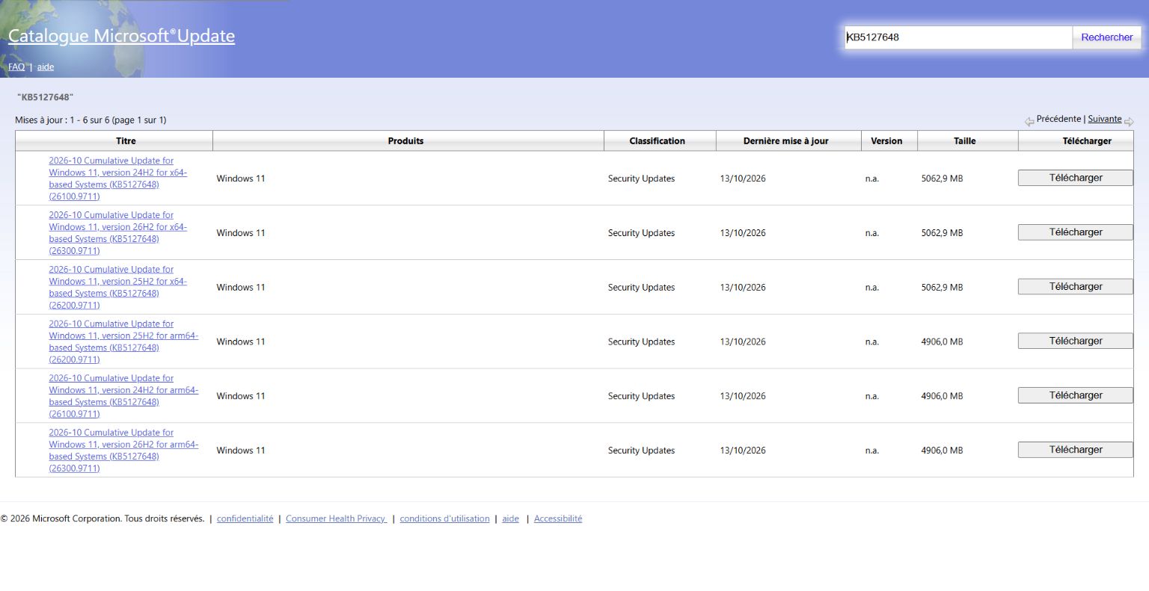Image resolution: width=1149 pixels, height=591 pixels.
Task: Download the 24H2 x64 update via Télécharger
Action: click(1076, 178)
